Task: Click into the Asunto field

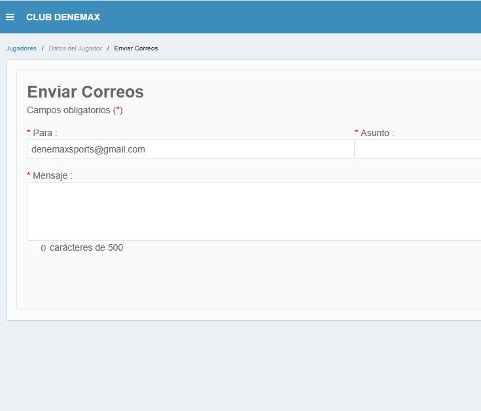Action: [418, 149]
